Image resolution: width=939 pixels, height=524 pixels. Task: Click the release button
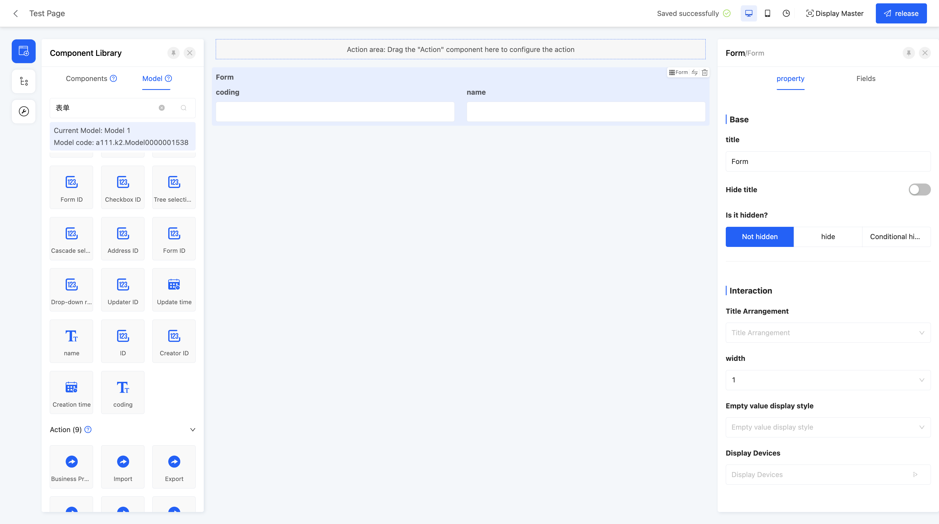click(901, 13)
